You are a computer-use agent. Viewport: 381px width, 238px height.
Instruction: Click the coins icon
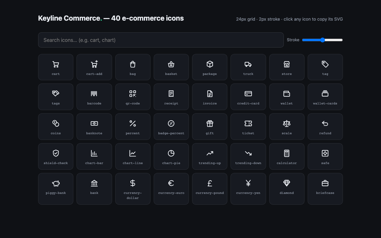(x=56, y=127)
